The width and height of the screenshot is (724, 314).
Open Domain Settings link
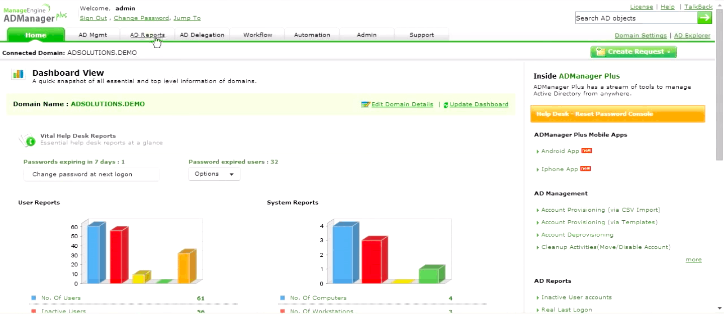point(641,36)
